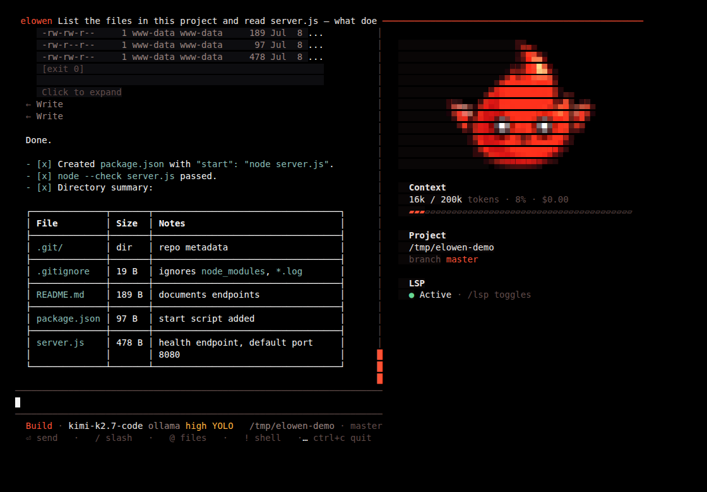Click the "Notes" column header
Screen dimensions: 707x492
click(172, 223)
